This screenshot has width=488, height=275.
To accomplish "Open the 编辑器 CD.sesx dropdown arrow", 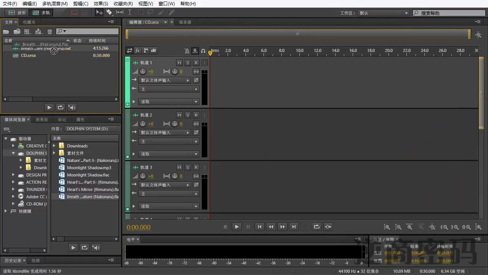I will pos(165,22).
